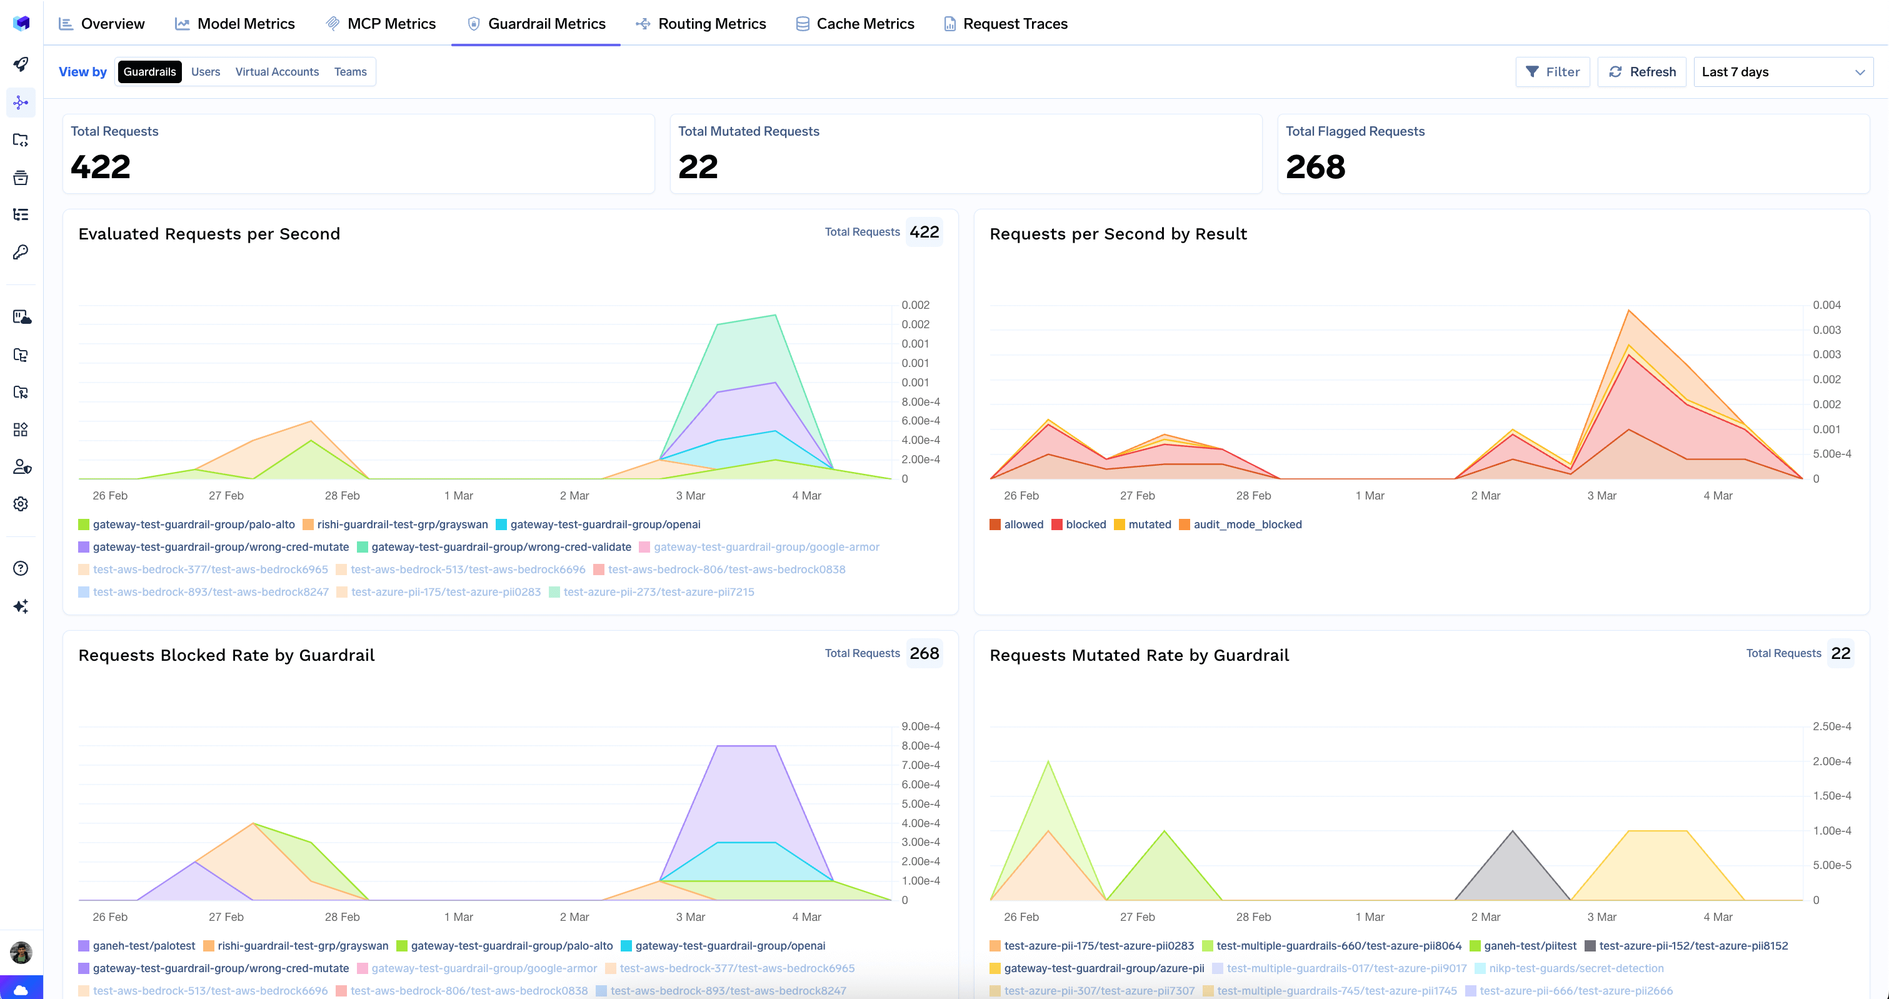This screenshot has width=1889, height=999.
Task: Open the user shield permissions icon
Action: (21, 467)
